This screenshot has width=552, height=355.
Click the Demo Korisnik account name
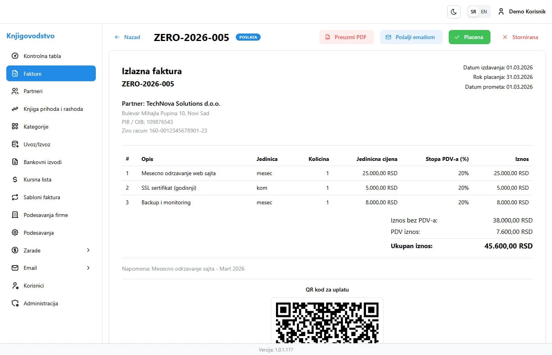[x=527, y=11]
